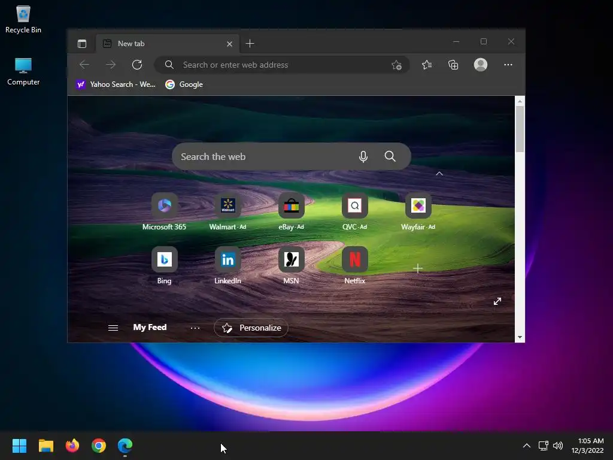Open the Collections icon
The width and height of the screenshot is (613, 460).
coord(453,65)
